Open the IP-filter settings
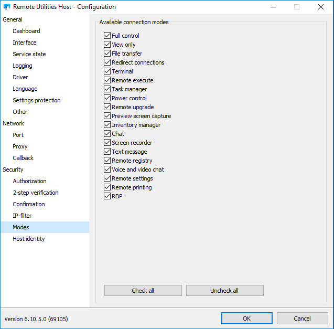 click(x=22, y=216)
